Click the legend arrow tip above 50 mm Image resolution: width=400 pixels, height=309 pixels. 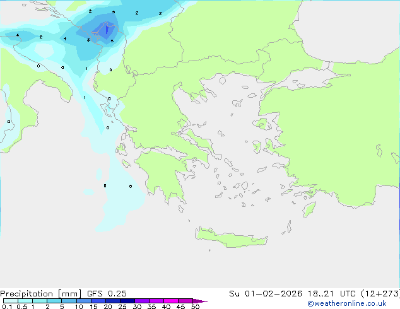[200, 301]
